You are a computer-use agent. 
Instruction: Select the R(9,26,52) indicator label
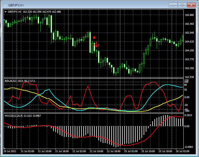(x=11, y=81)
